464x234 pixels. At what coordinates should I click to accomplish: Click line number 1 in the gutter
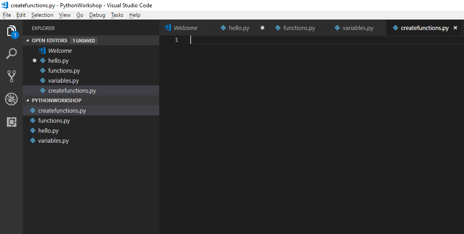click(x=177, y=40)
